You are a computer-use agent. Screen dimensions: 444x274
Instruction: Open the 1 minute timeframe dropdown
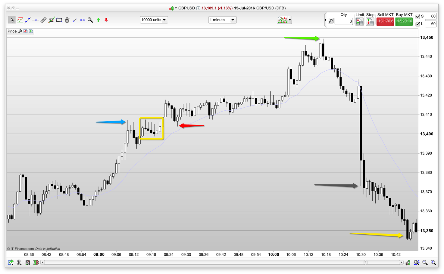tap(222, 20)
